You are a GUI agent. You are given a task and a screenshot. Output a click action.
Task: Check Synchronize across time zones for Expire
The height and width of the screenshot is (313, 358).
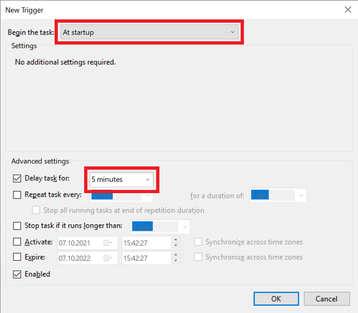click(198, 257)
